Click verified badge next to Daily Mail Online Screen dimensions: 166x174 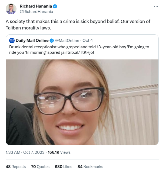51,41
